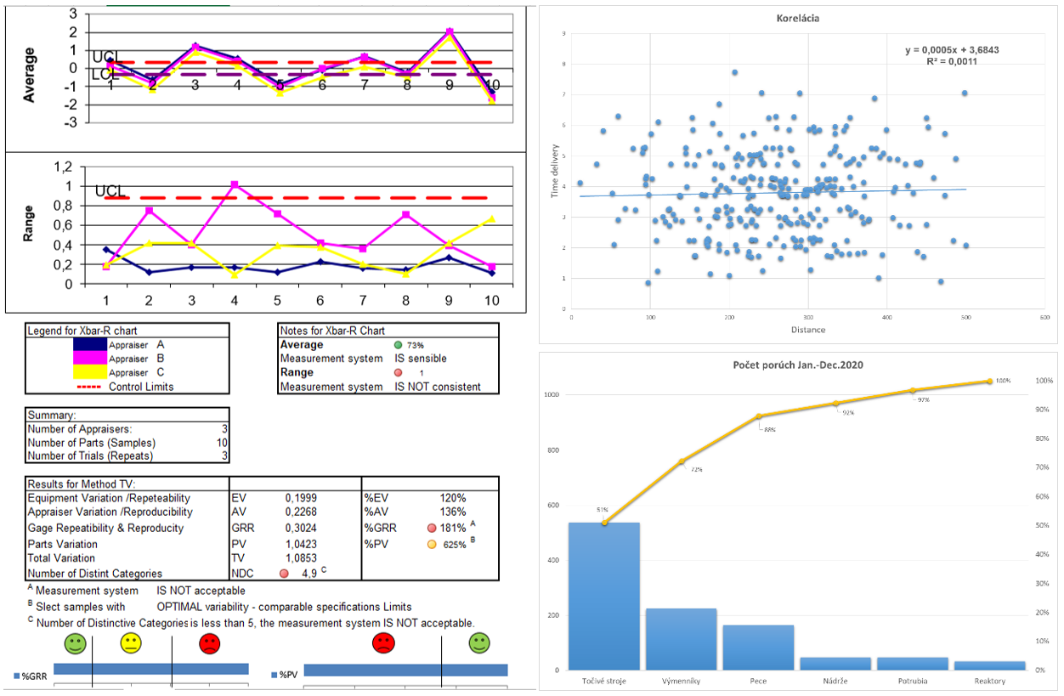Click the blue Appraiser A legend swatch
Viewport: 1064px width, 696px height.
tap(88, 345)
